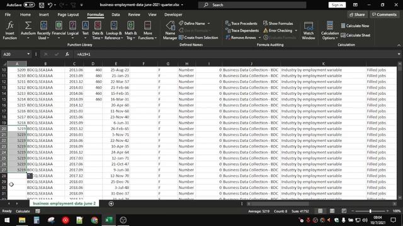Open File Explorer from taskbar
The width and height of the screenshot is (403, 226).
tap(22, 220)
